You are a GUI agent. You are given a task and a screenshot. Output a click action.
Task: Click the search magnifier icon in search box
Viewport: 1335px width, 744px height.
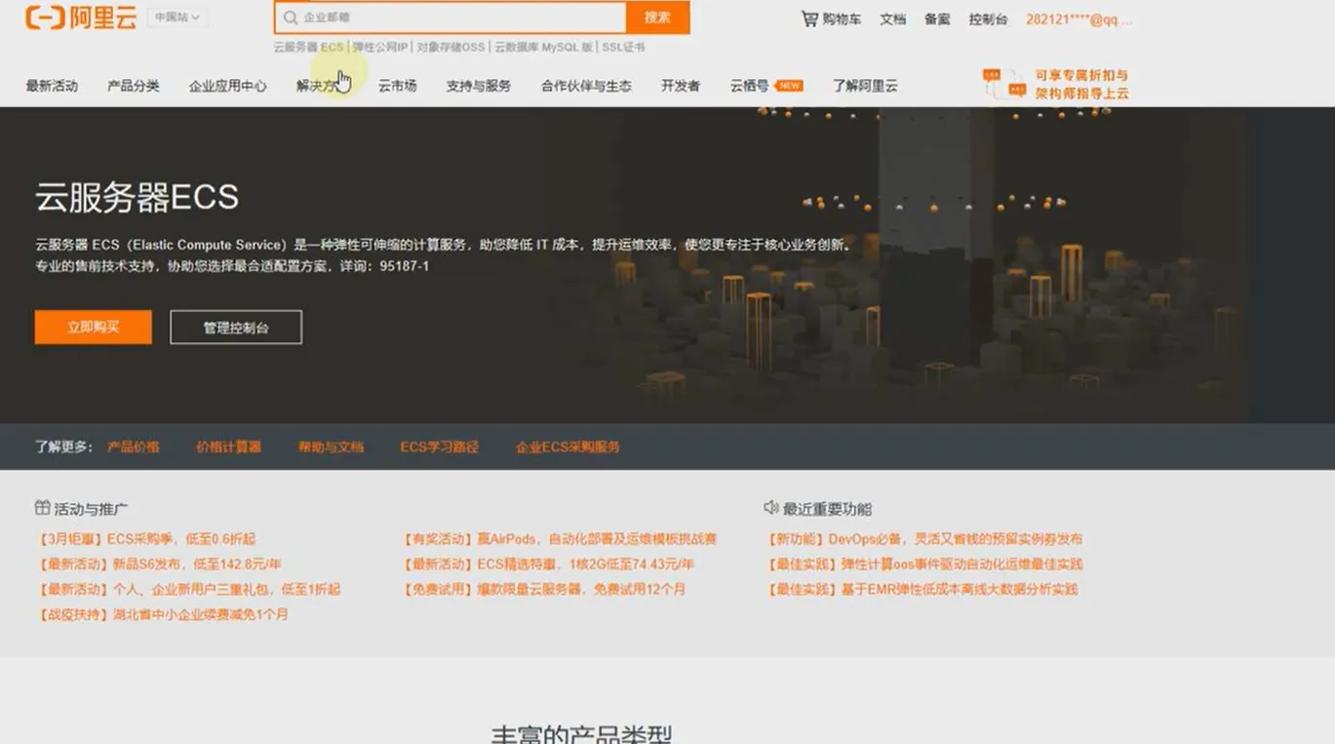[x=290, y=18]
